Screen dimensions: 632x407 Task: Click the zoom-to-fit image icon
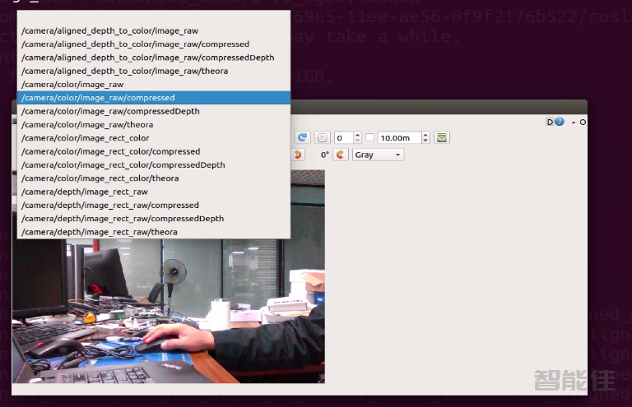point(323,137)
